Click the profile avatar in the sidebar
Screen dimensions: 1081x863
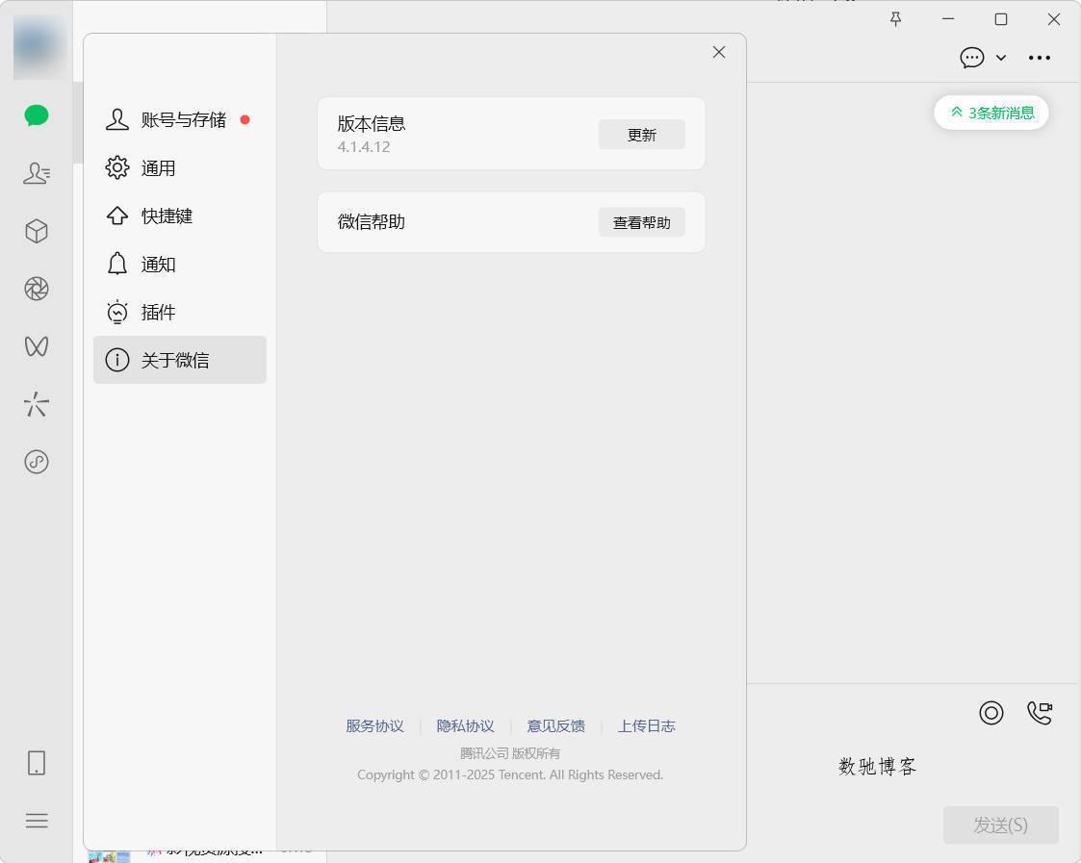[37, 47]
